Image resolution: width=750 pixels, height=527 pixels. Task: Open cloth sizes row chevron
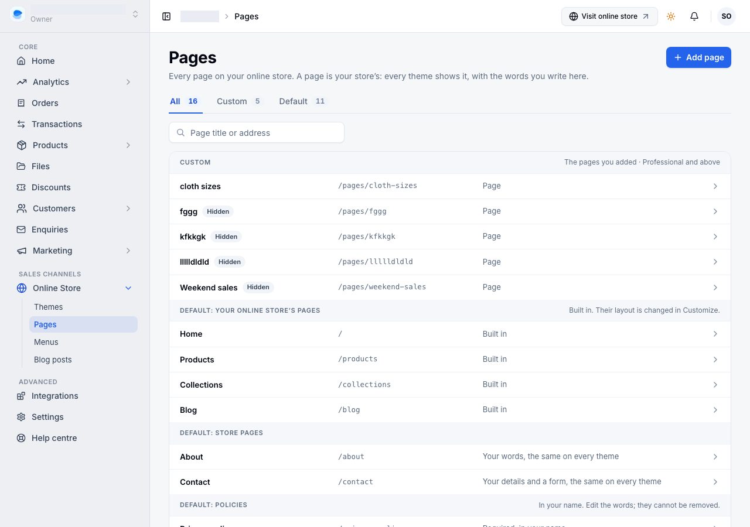tap(715, 186)
